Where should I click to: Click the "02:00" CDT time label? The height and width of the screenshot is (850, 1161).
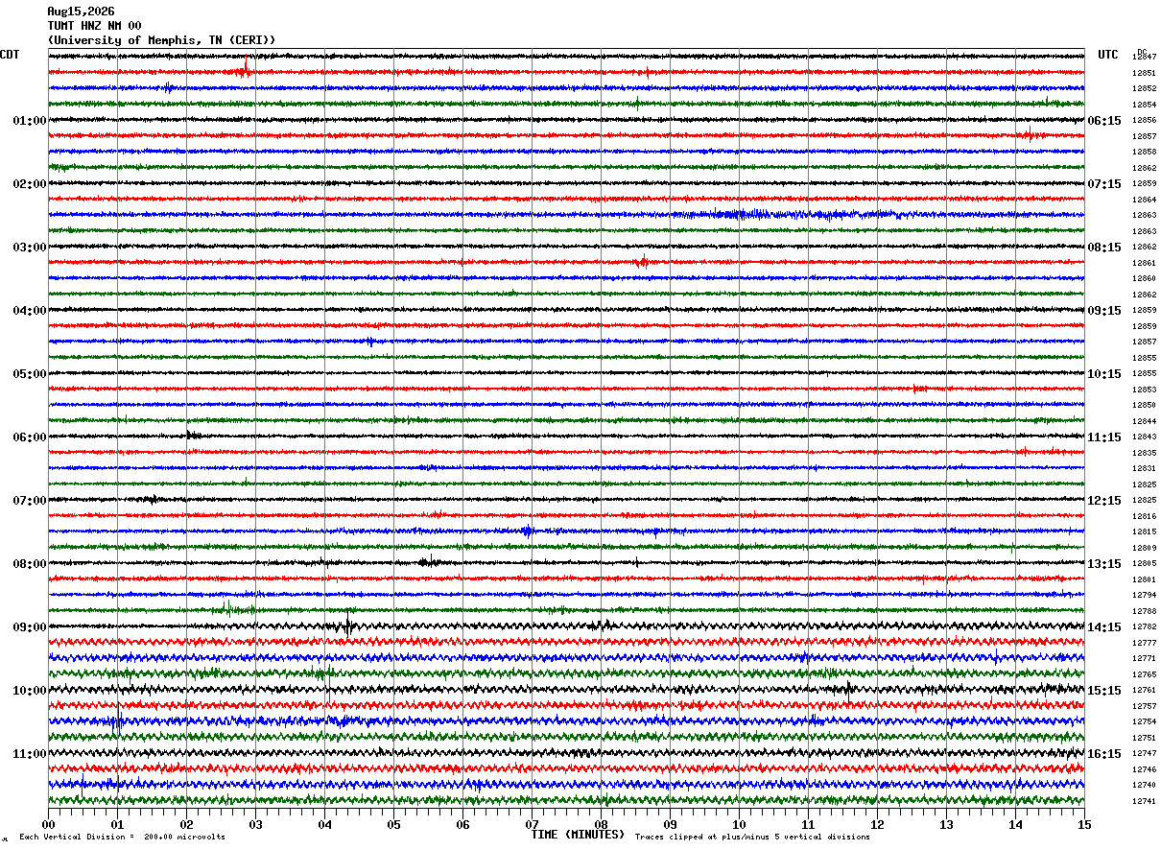click(x=30, y=184)
